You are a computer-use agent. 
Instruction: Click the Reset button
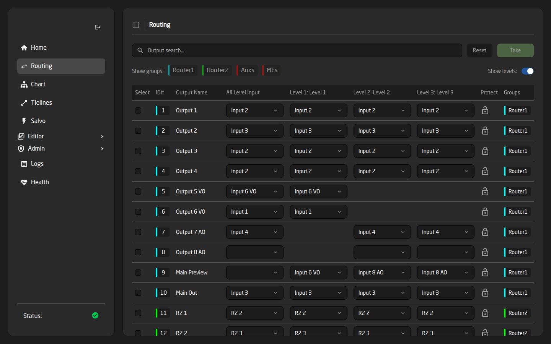coord(479,50)
